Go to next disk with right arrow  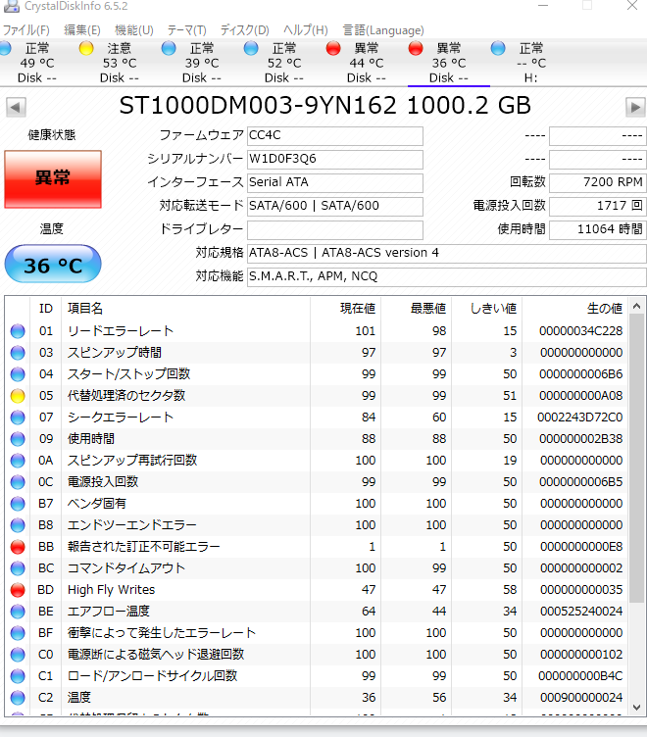[x=635, y=107]
